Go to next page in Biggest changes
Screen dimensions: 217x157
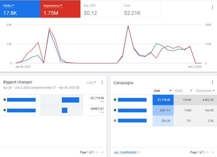click(x=102, y=152)
